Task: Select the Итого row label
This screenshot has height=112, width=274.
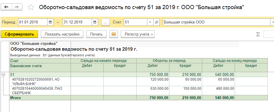Action: pos(16,98)
